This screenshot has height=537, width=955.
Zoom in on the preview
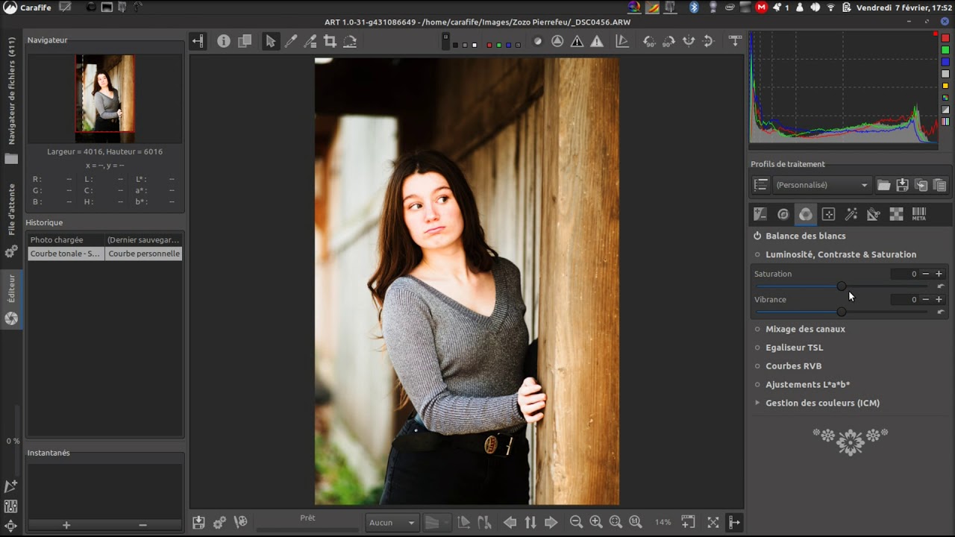[596, 523]
